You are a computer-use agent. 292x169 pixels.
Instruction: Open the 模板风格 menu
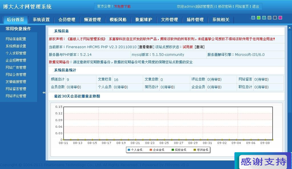(x=118, y=20)
